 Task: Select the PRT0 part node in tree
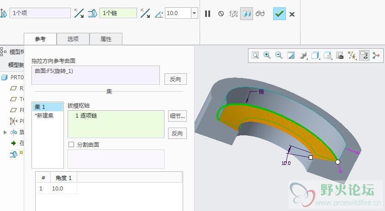pyautogui.click(x=13, y=77)
